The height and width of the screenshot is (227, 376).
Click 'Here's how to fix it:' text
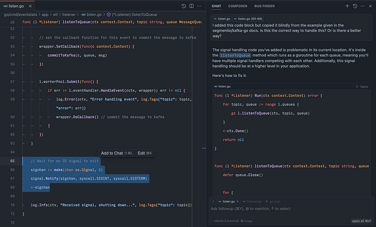pyautogui.click(x=229, y=76)
